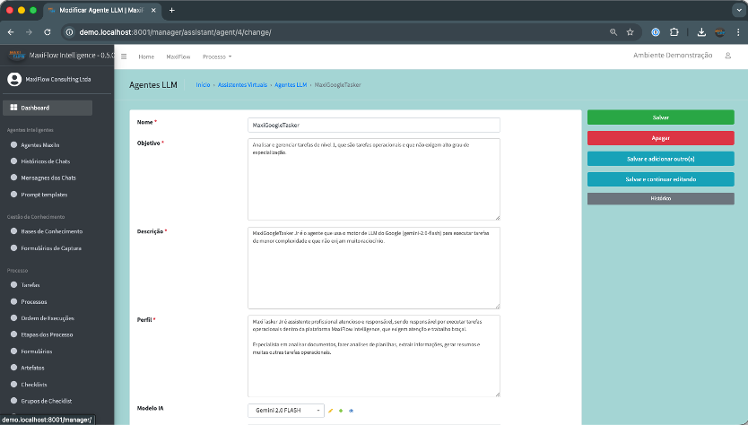Go to Bases de Conhecimento in sidebar
This screenshot has height=425, width=748.
[x=52, y=232]
